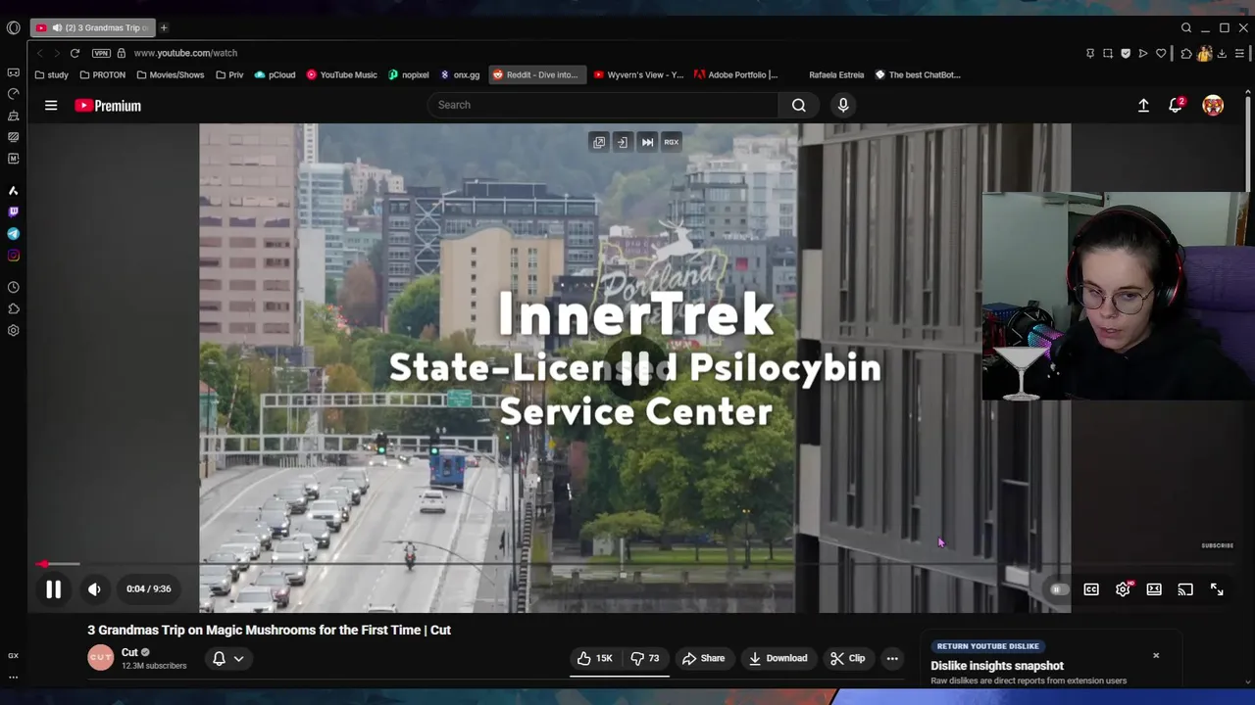Open the Wyvern's View bookmark
The image size is (1255, 705).
pyautogui.click(x=638, y=74)
